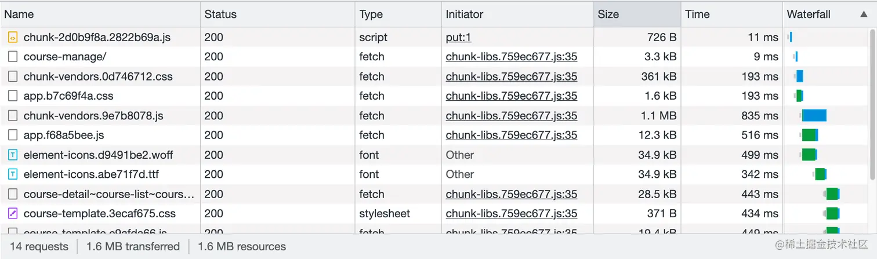Screen dimensions: 877x259
Task: Open chunk-libs initiator link for course-manage/ row
Action: 511,57
